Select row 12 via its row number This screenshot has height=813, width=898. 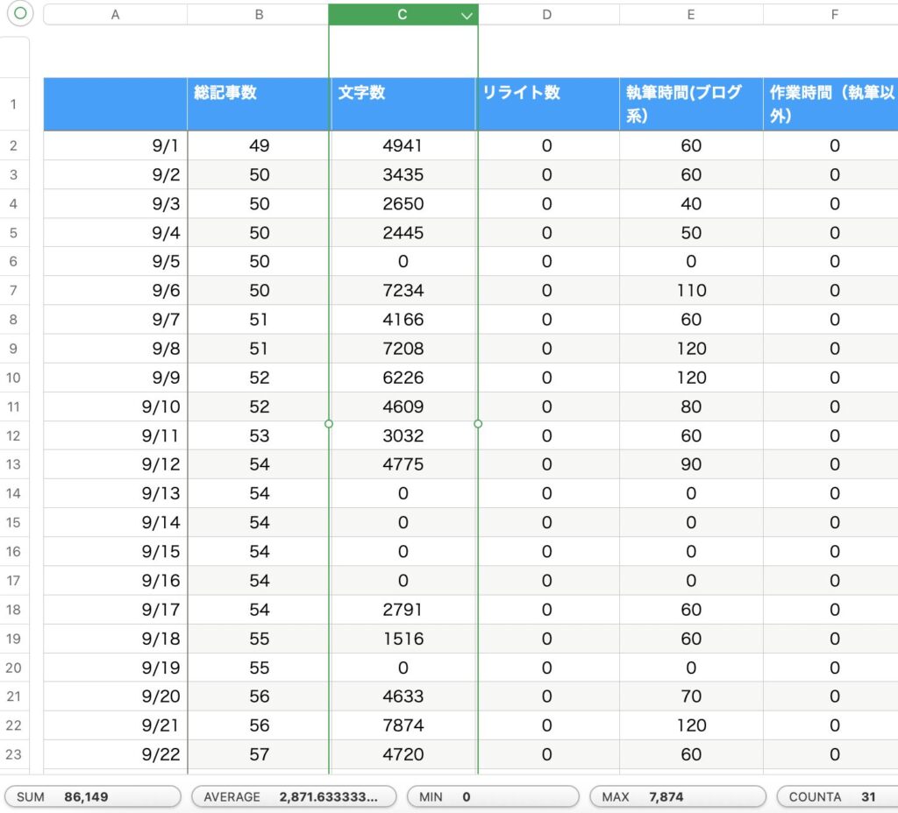point(13,435)
